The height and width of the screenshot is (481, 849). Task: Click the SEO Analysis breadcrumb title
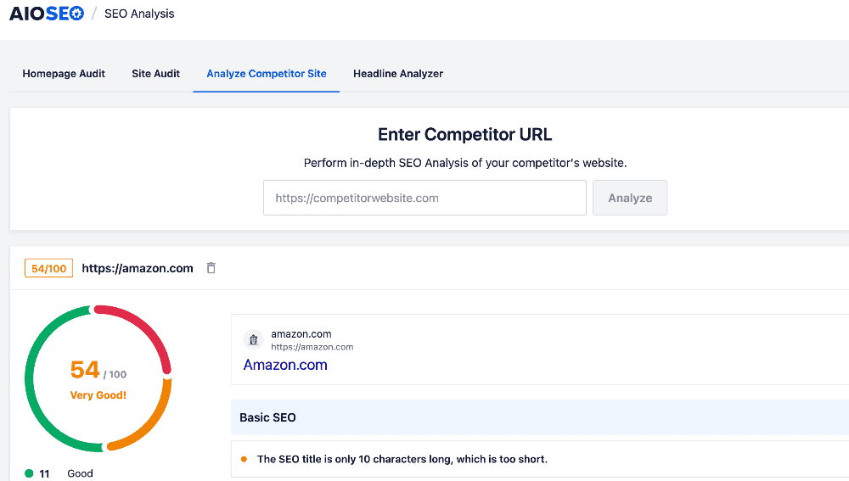[139, 14]
